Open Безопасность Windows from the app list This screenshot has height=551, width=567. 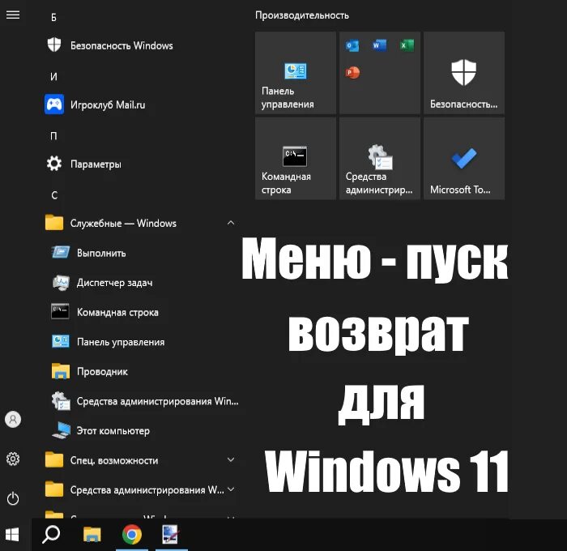pos(141,45)
